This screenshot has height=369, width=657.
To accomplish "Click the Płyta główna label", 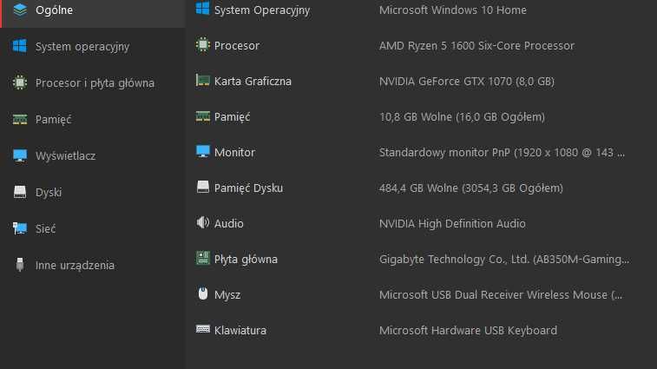I will (x=246, y=259).
